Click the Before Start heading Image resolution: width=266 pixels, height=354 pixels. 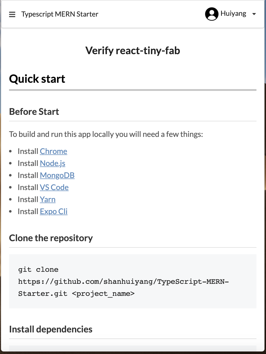pyautogui.click(x=34, y=112)
